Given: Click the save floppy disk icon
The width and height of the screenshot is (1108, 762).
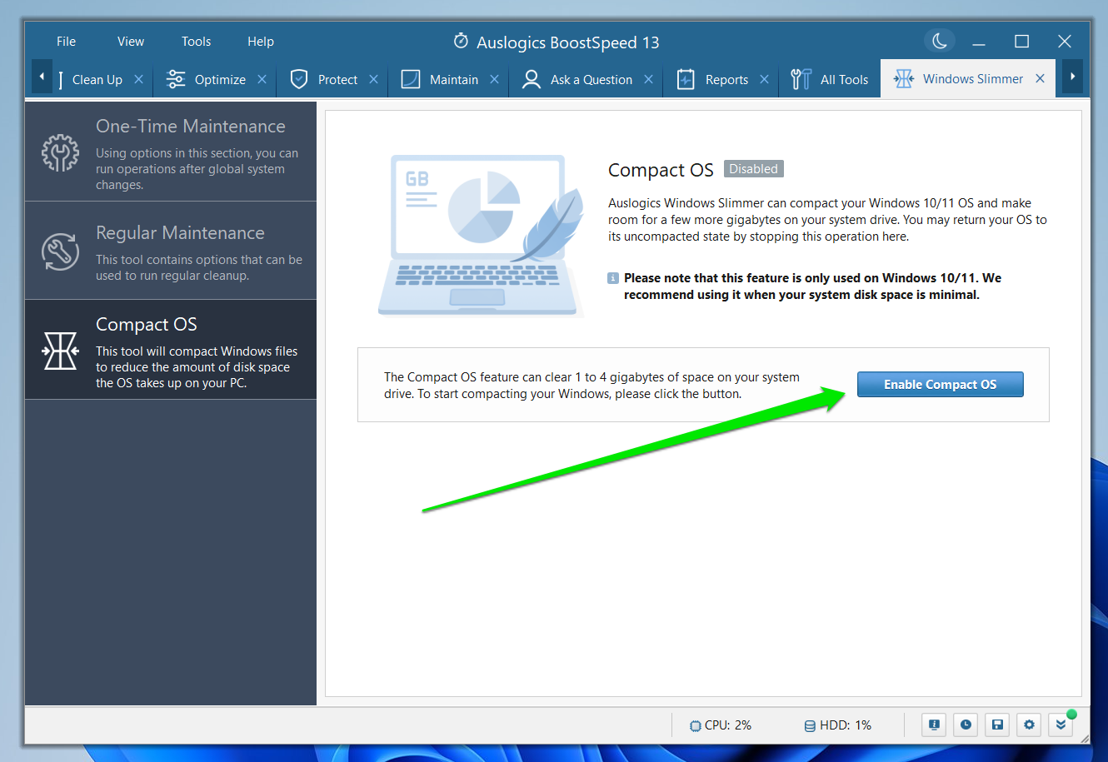Looking at the screenshot, I should pos(997,725).
